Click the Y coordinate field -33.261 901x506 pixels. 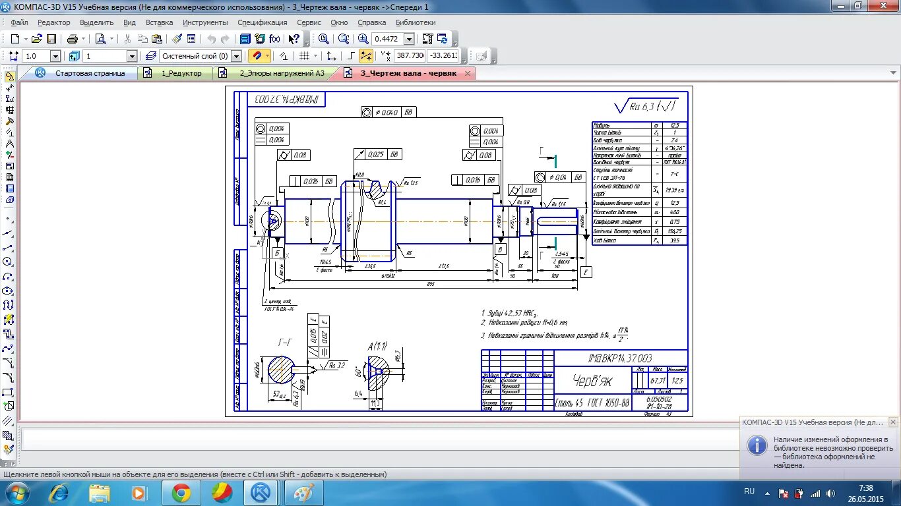pos(443,57)
